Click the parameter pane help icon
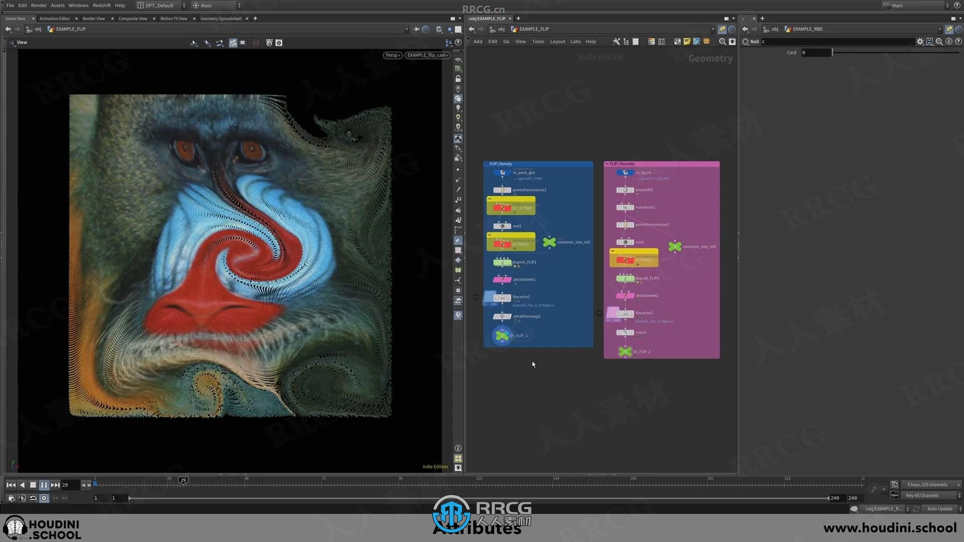964x542 pixels. coord(958,42)
